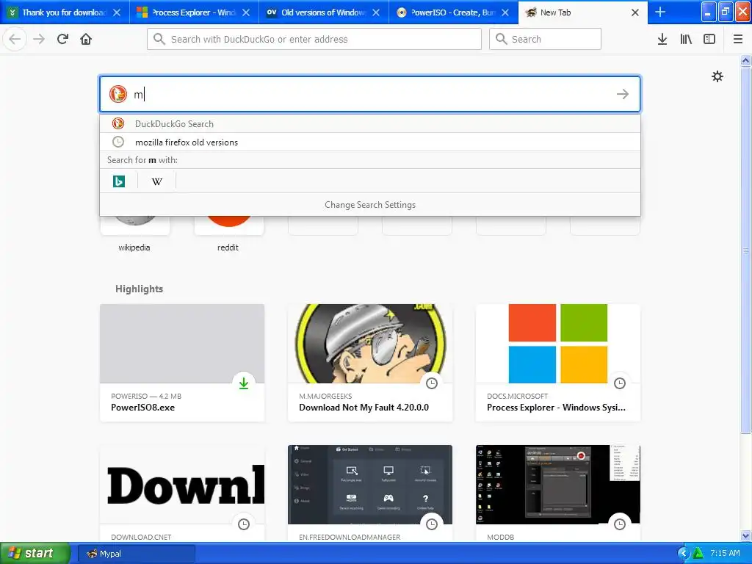Click the page scrollbar up arrow
Screen dimensions: 752x564
pos(745,60)
